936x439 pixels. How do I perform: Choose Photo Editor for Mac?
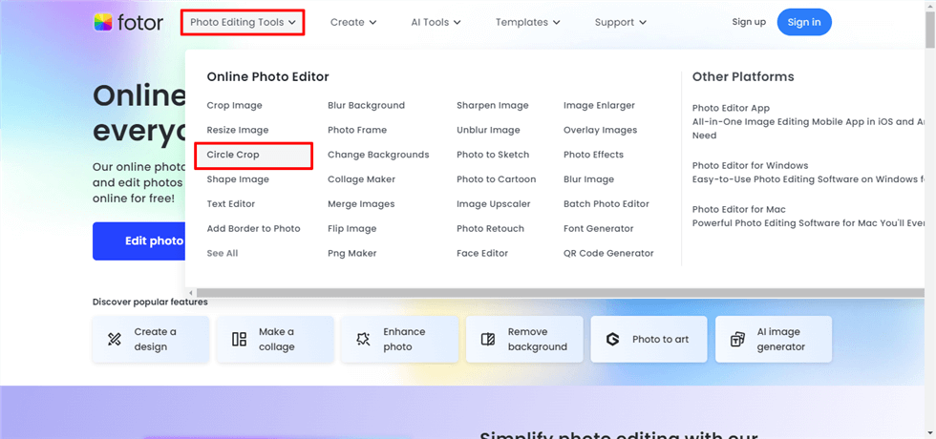click(739, 209)
